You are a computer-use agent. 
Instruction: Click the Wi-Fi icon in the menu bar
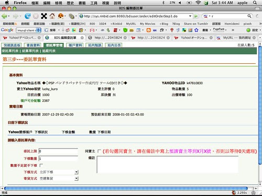pos(198,3)
